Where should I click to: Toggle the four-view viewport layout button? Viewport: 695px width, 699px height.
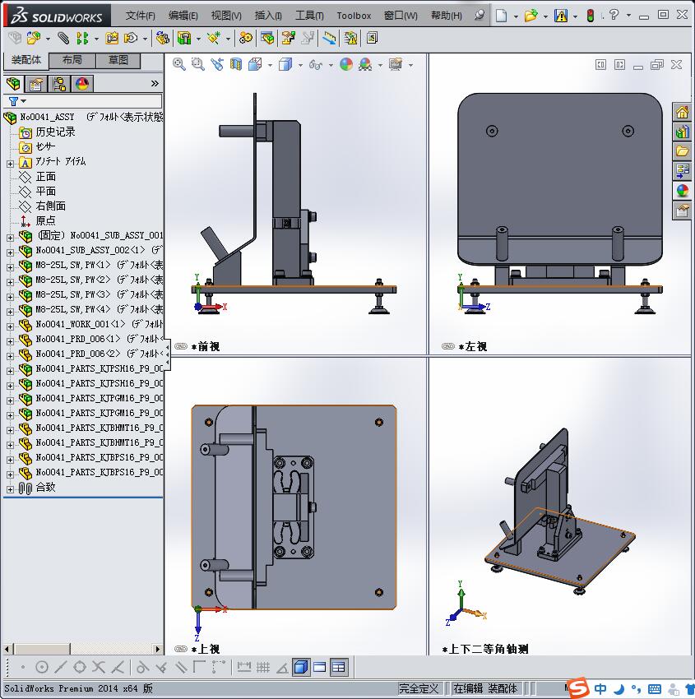(x=339, y=667)
